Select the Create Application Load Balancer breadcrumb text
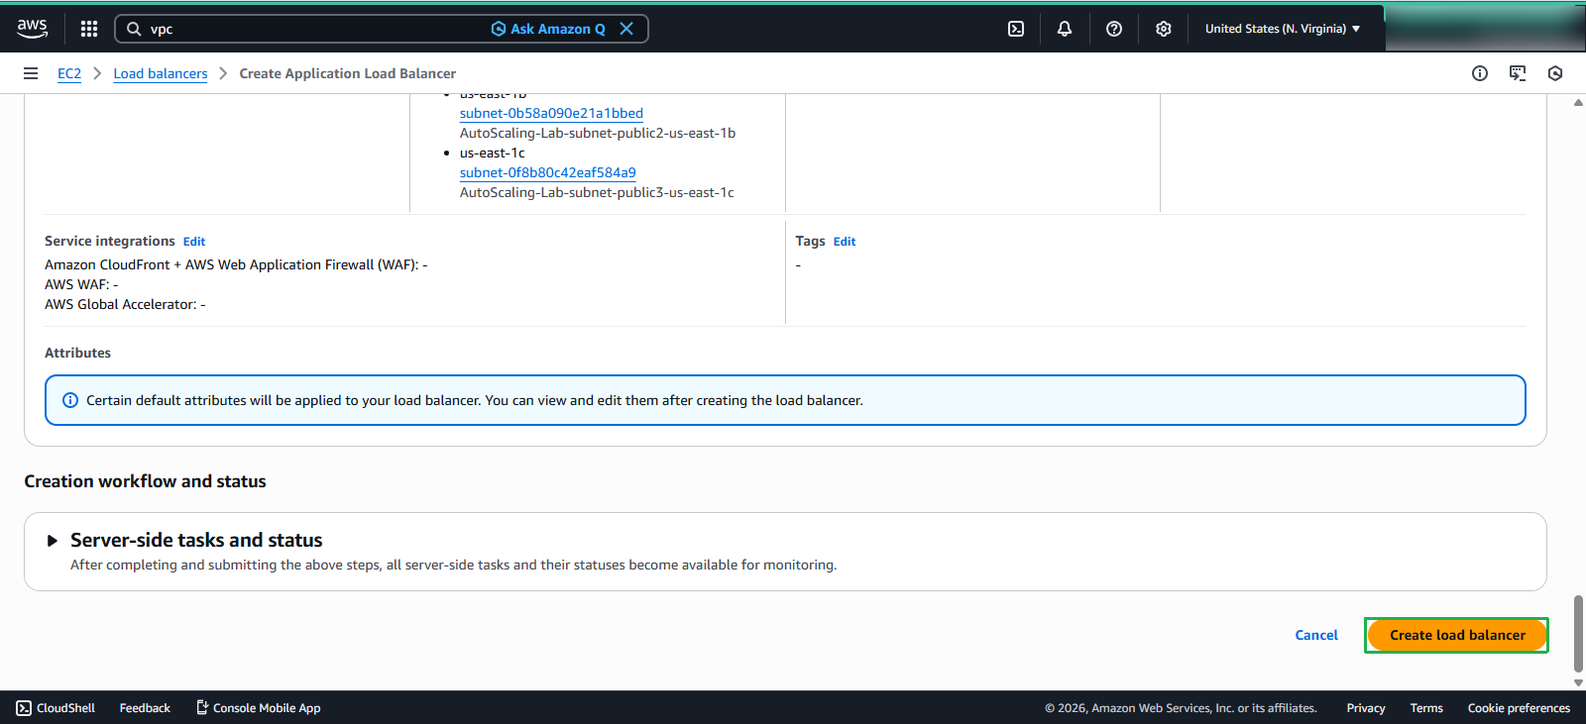 (348, 73)
